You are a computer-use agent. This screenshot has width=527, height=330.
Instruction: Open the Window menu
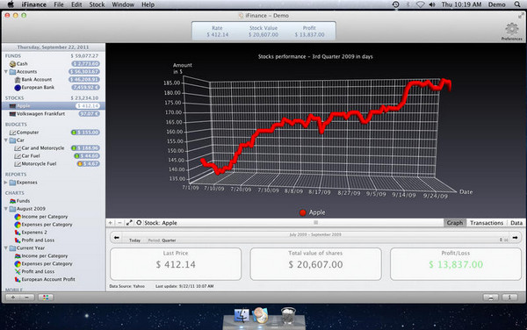coord(123,4)
